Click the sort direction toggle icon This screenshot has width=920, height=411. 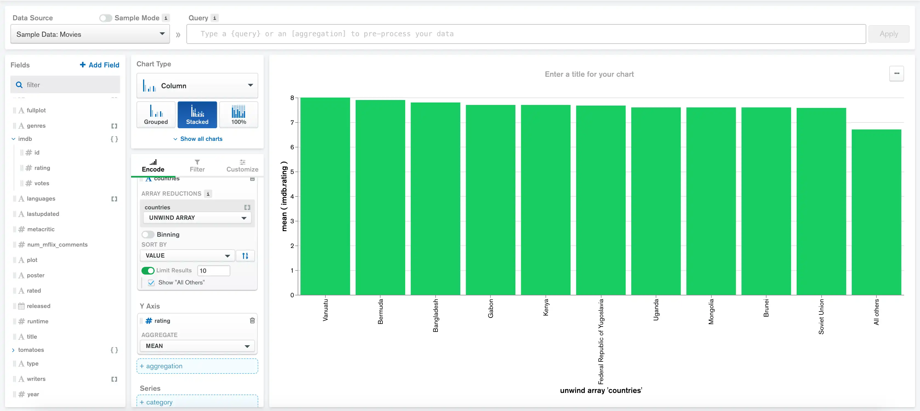coord(246,256)
